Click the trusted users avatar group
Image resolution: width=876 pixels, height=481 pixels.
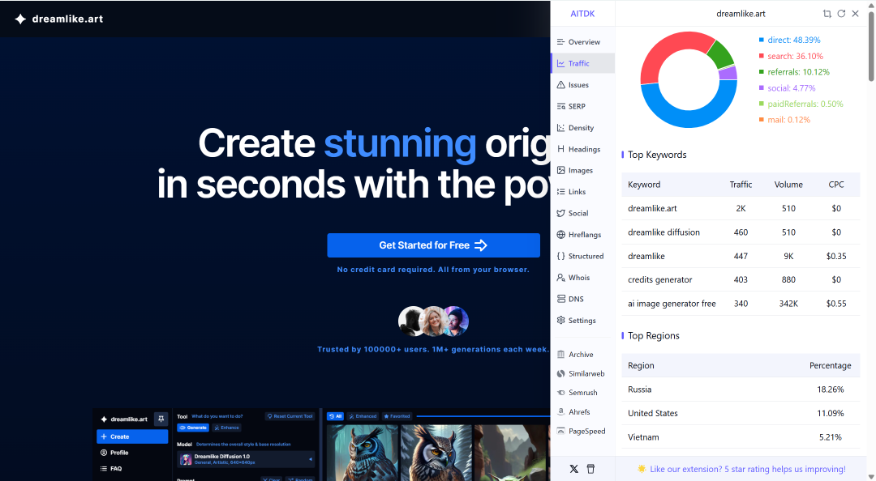tap(433, 321)
